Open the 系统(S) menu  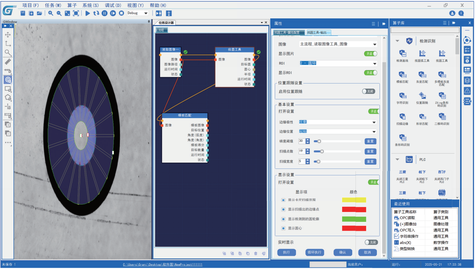(90, 5)
